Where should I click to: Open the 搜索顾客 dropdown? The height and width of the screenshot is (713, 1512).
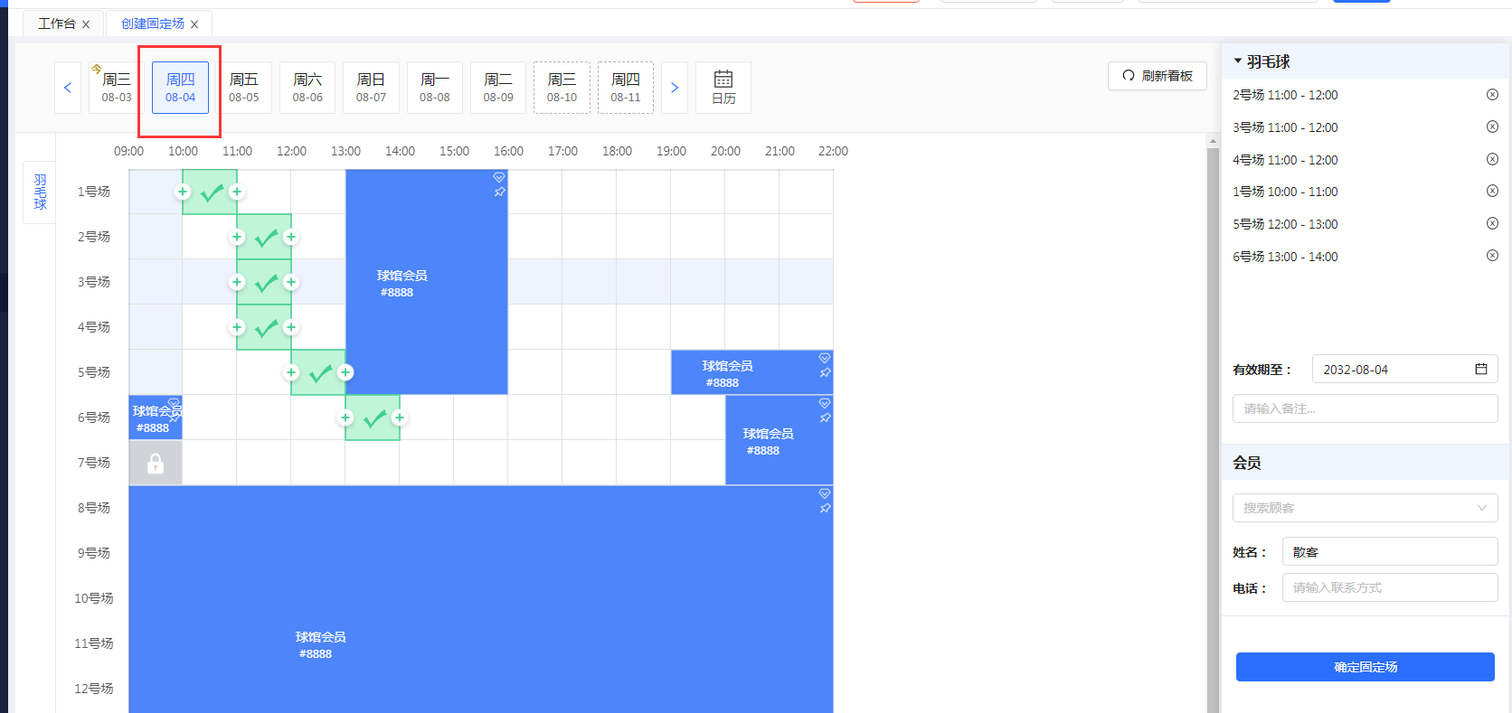[1364, 508]
